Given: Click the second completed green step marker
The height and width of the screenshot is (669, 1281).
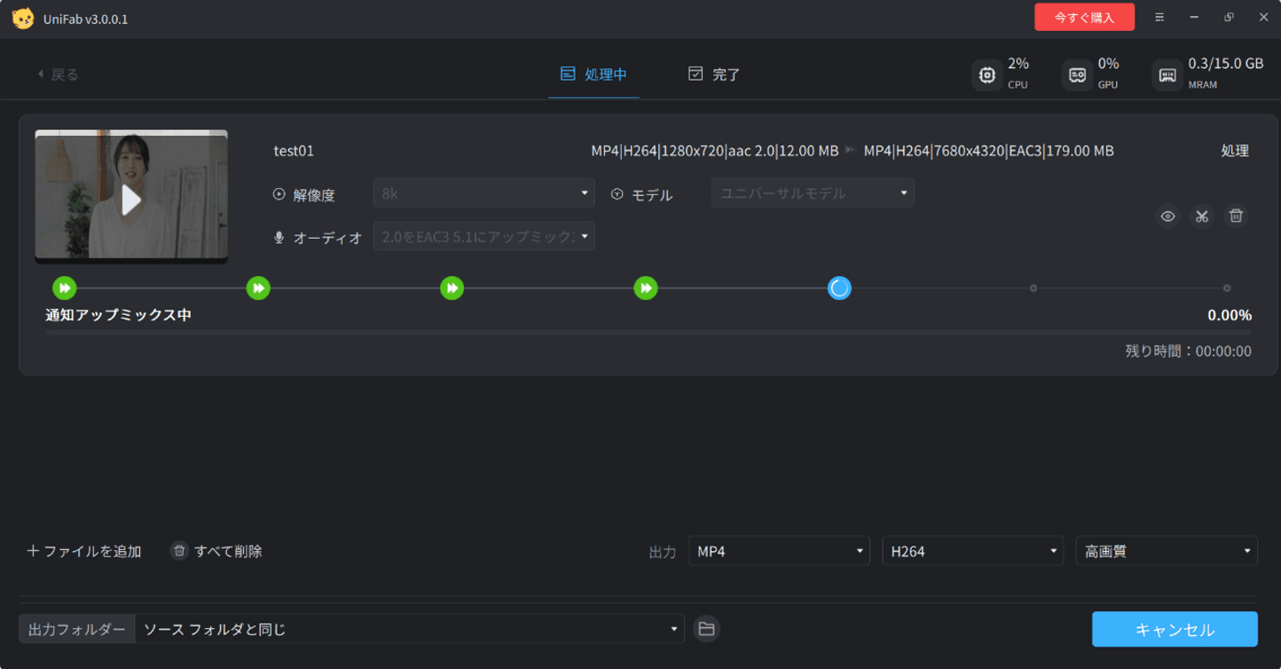Looking at the screenshot, I should (x=258, y=287).
